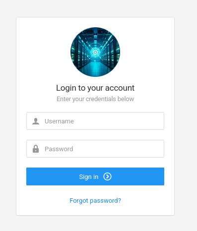Click the 'Login to your account' heading

pyautogui.click(x=95, y=88)
